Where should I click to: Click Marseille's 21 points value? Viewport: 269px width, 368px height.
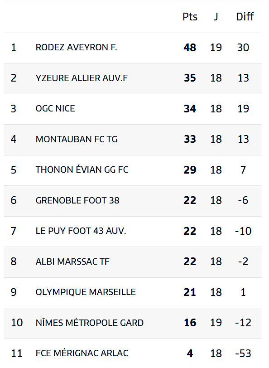tap(190, 292)
